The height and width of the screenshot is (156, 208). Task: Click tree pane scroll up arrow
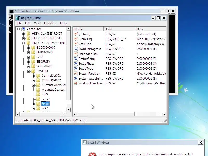68,29
